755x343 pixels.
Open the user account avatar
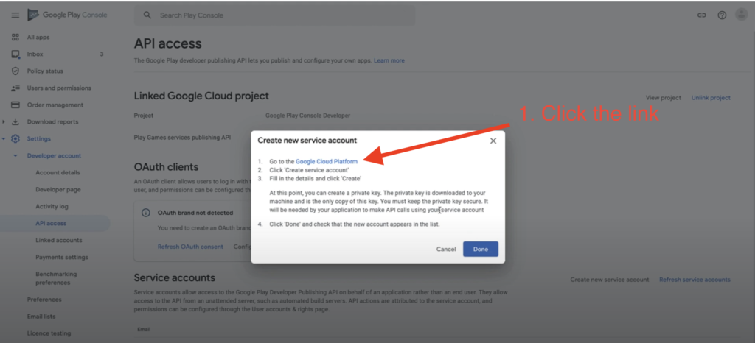741,15
